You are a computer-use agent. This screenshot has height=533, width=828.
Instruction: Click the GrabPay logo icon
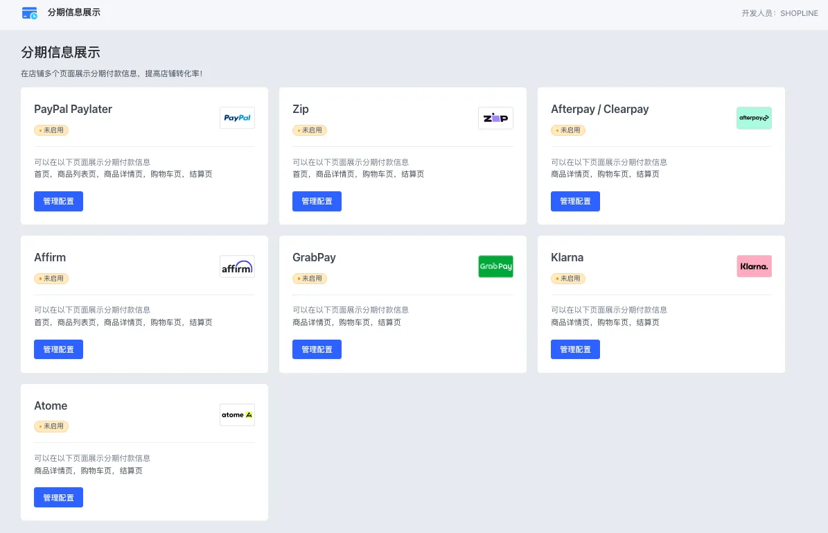(495, 267)
